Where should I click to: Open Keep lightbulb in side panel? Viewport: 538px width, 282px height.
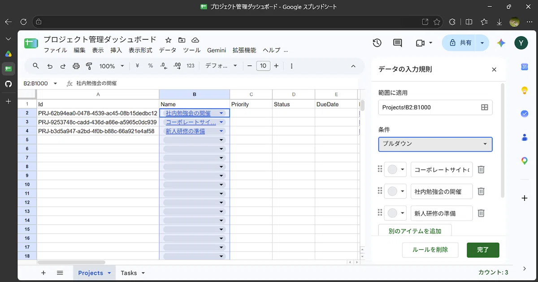[525, 90]
